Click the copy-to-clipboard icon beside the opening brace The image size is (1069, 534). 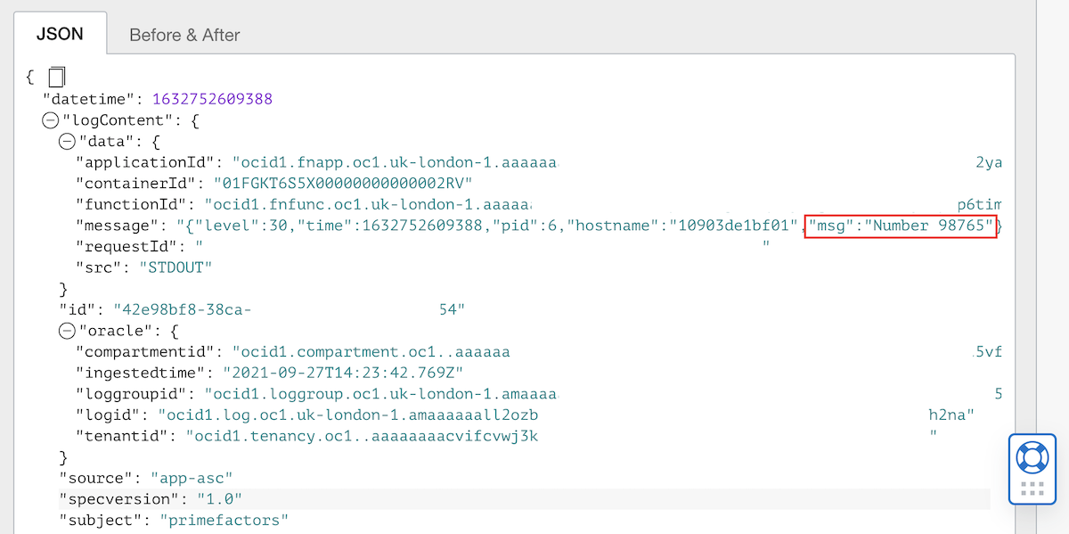(55, 76)
